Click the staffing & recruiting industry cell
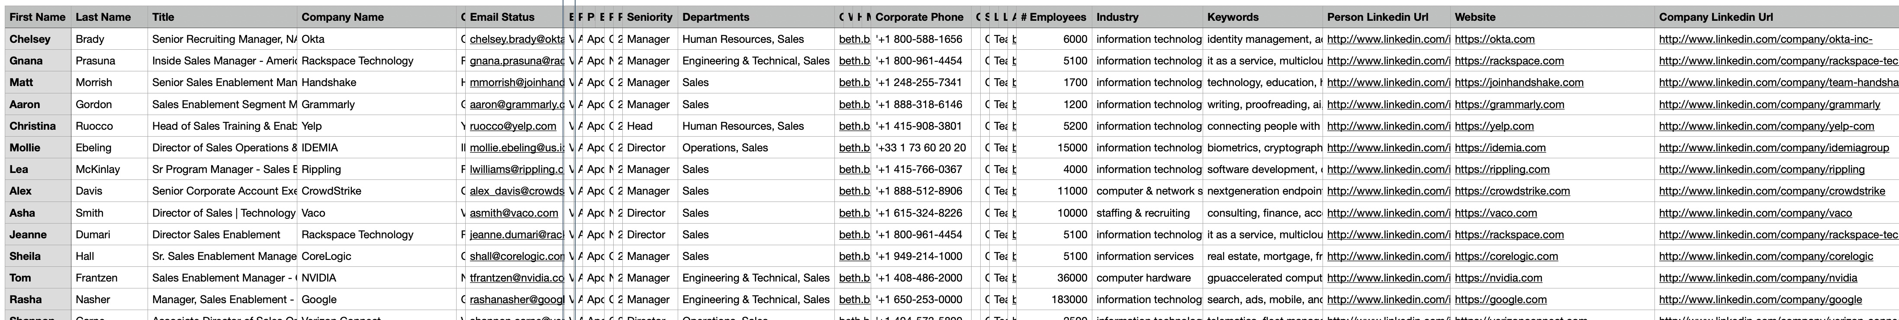The width and height of the screenshot is (1899, 320). (1143, 213)
